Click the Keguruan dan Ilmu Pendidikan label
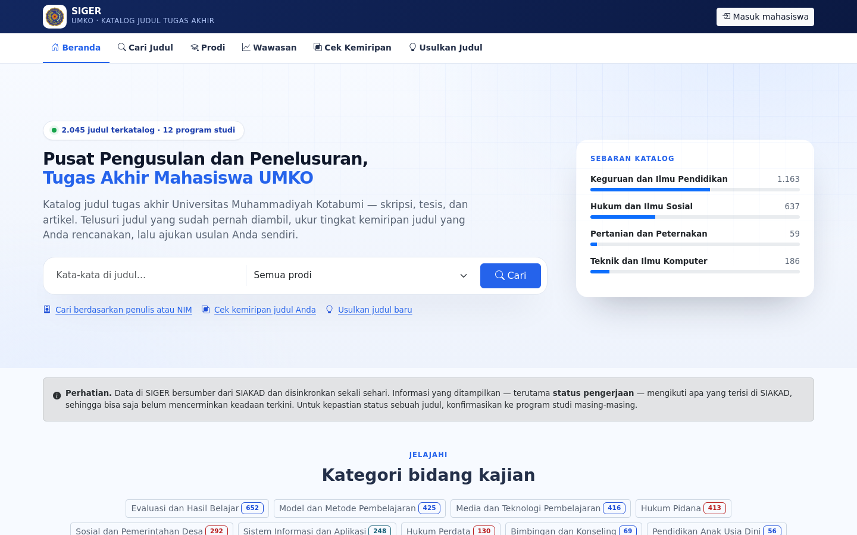This screenshot has height=535, width=857. (659, 179)
